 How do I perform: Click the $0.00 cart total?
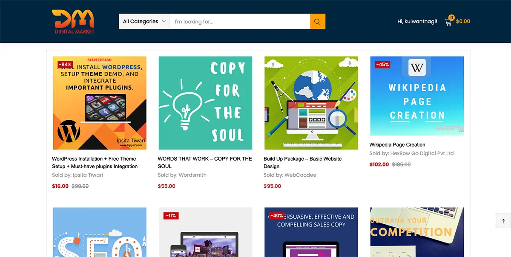point(463,21)
